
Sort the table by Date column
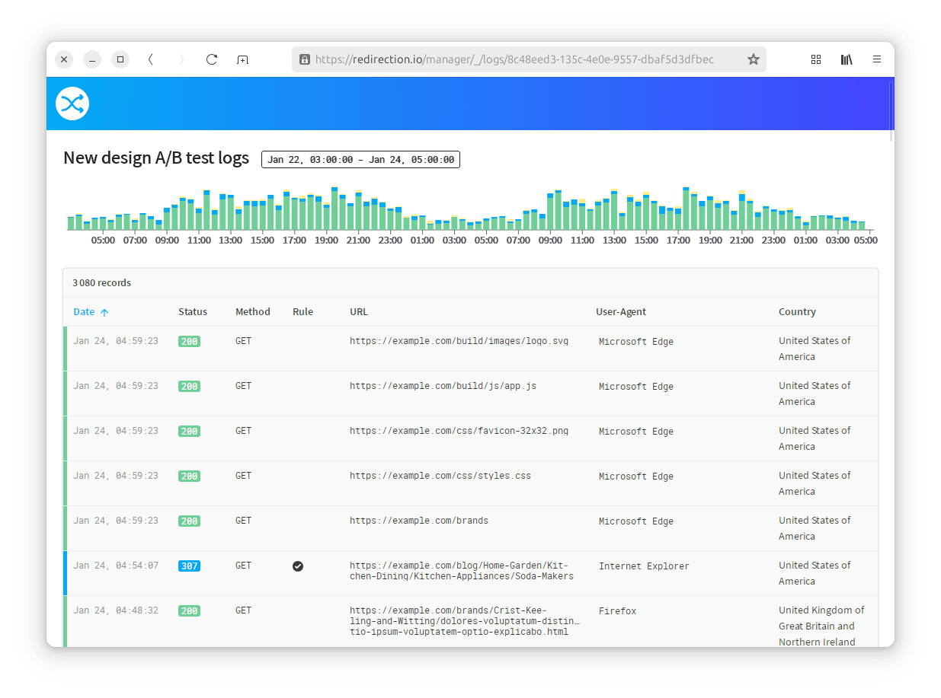[84, 312]
